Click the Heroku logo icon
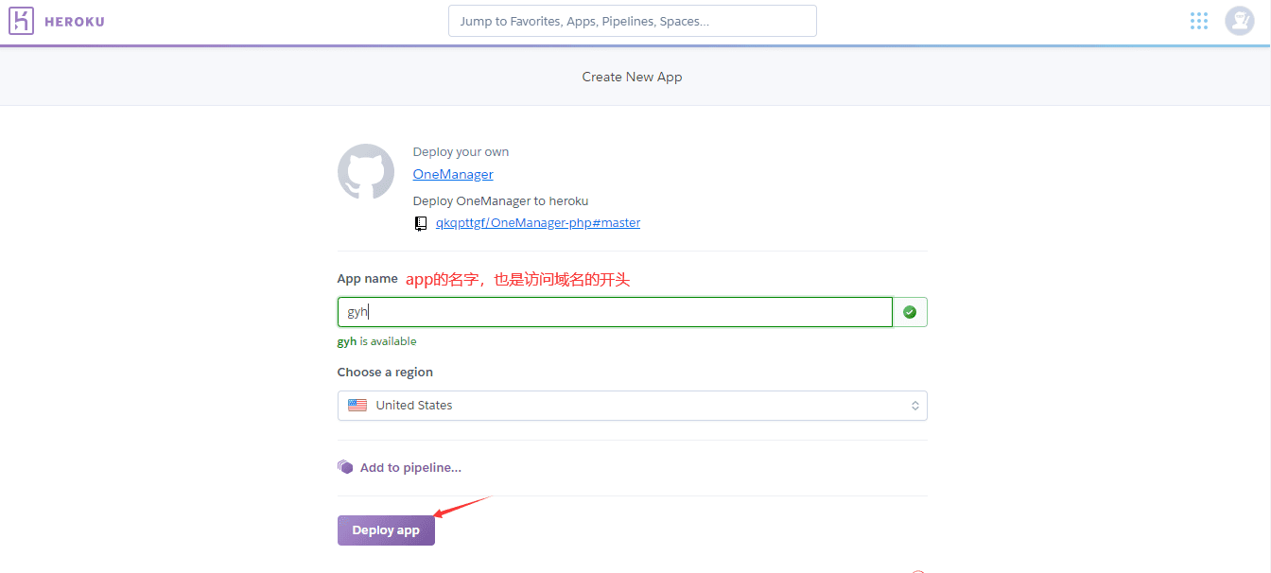The width and height of the screenshot is (1271, 573). click(21, 21)
